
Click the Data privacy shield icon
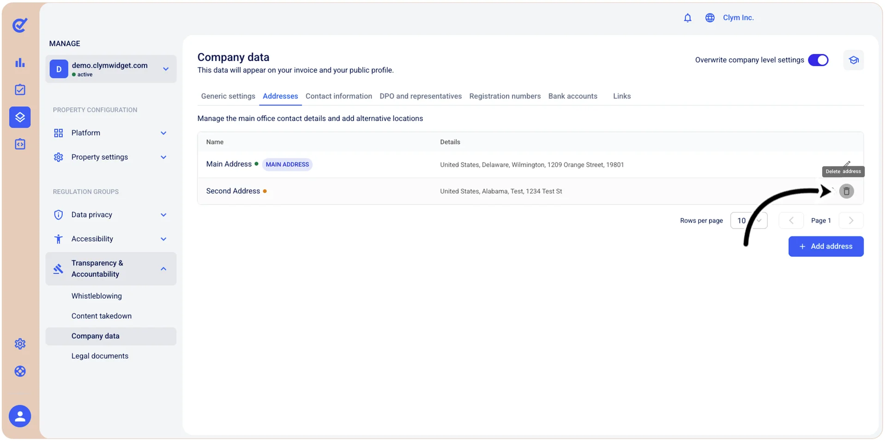(58, 215)
